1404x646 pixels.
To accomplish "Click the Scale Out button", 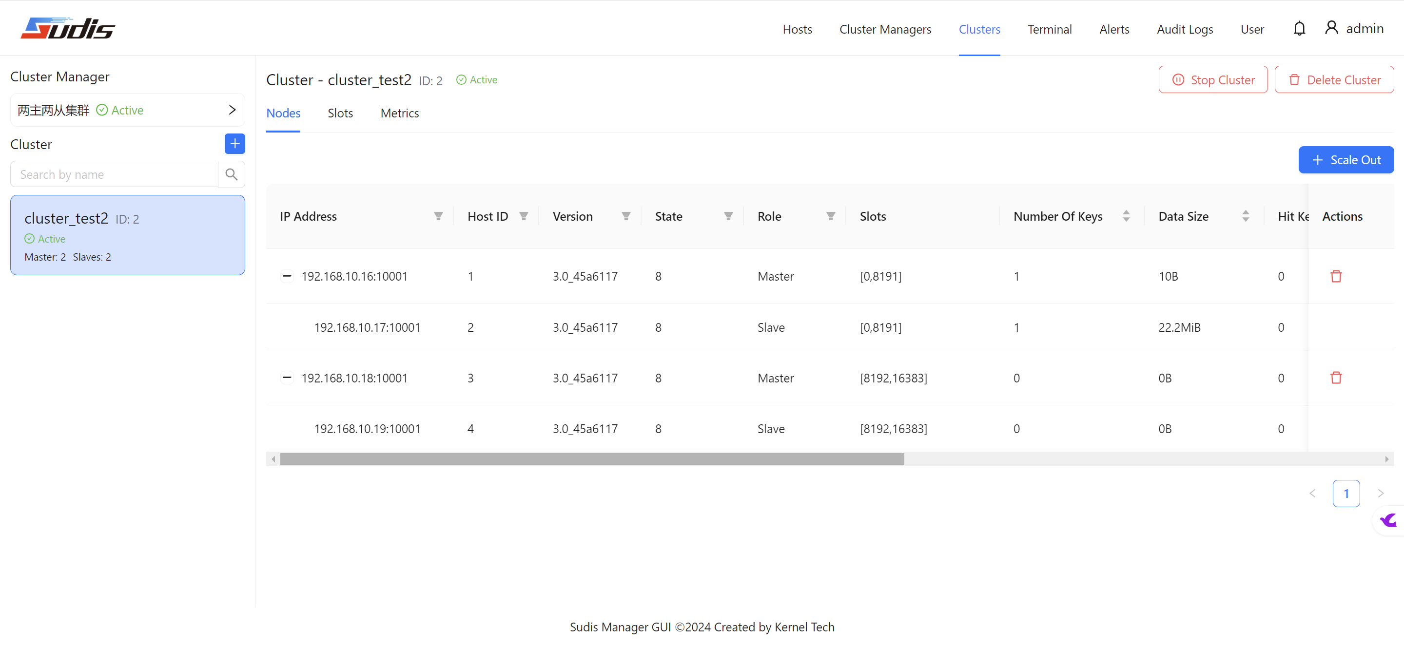I will [1345, 160].
